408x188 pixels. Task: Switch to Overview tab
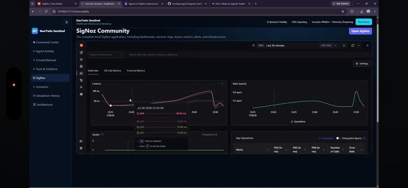(93, 71)
